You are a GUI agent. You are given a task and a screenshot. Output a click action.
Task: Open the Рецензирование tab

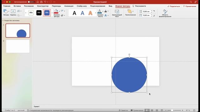pos(98,6)
